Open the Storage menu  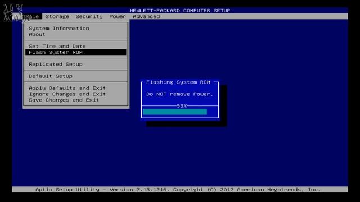tap(57, 16)
